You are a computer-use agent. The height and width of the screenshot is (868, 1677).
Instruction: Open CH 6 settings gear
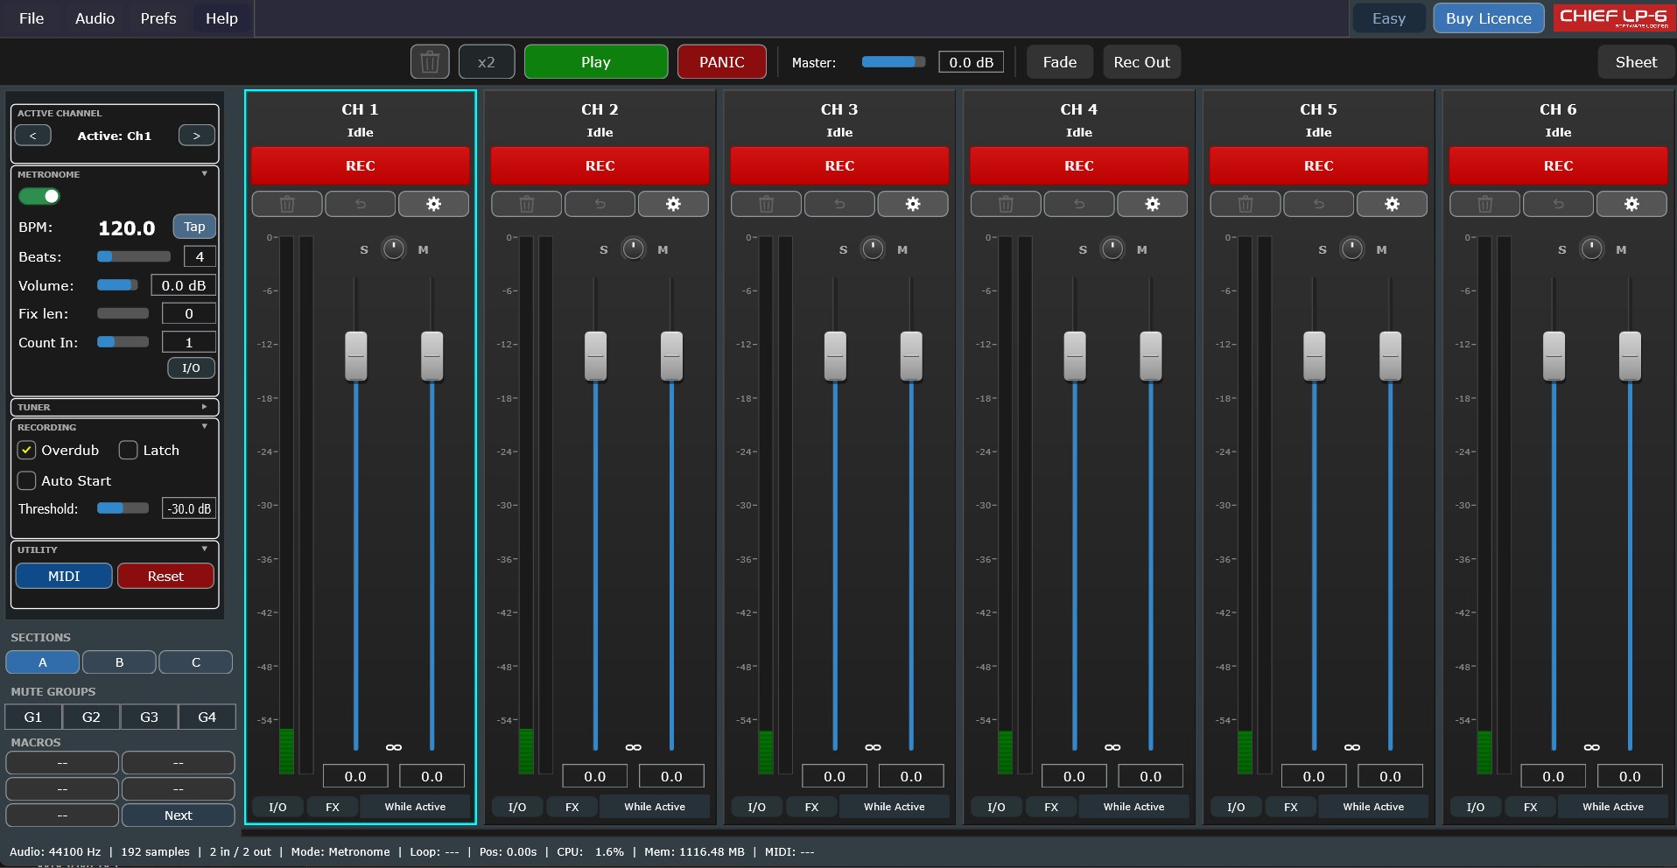tap(1632, 204)
